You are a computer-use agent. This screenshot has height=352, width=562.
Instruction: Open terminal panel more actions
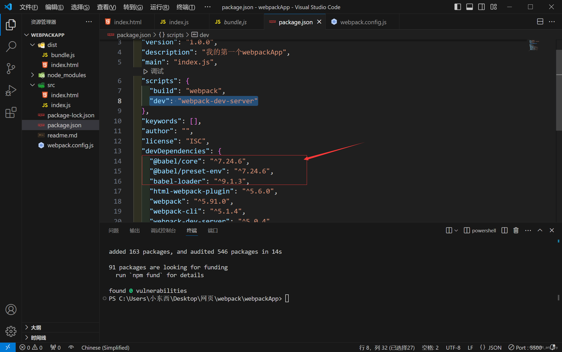[x=528, y=230]
